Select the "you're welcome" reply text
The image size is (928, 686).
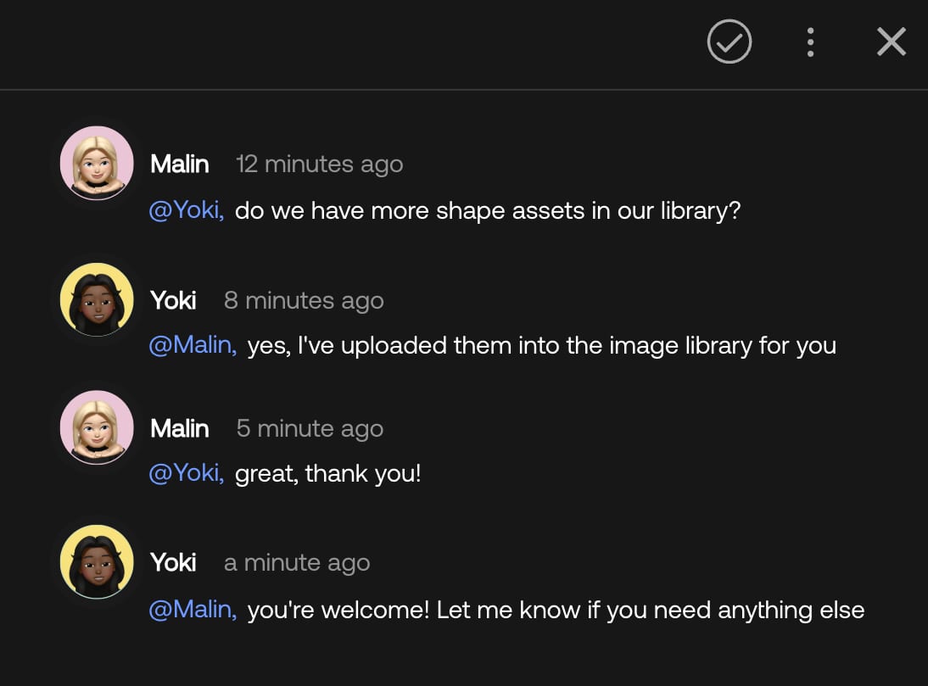coord(556,609)
